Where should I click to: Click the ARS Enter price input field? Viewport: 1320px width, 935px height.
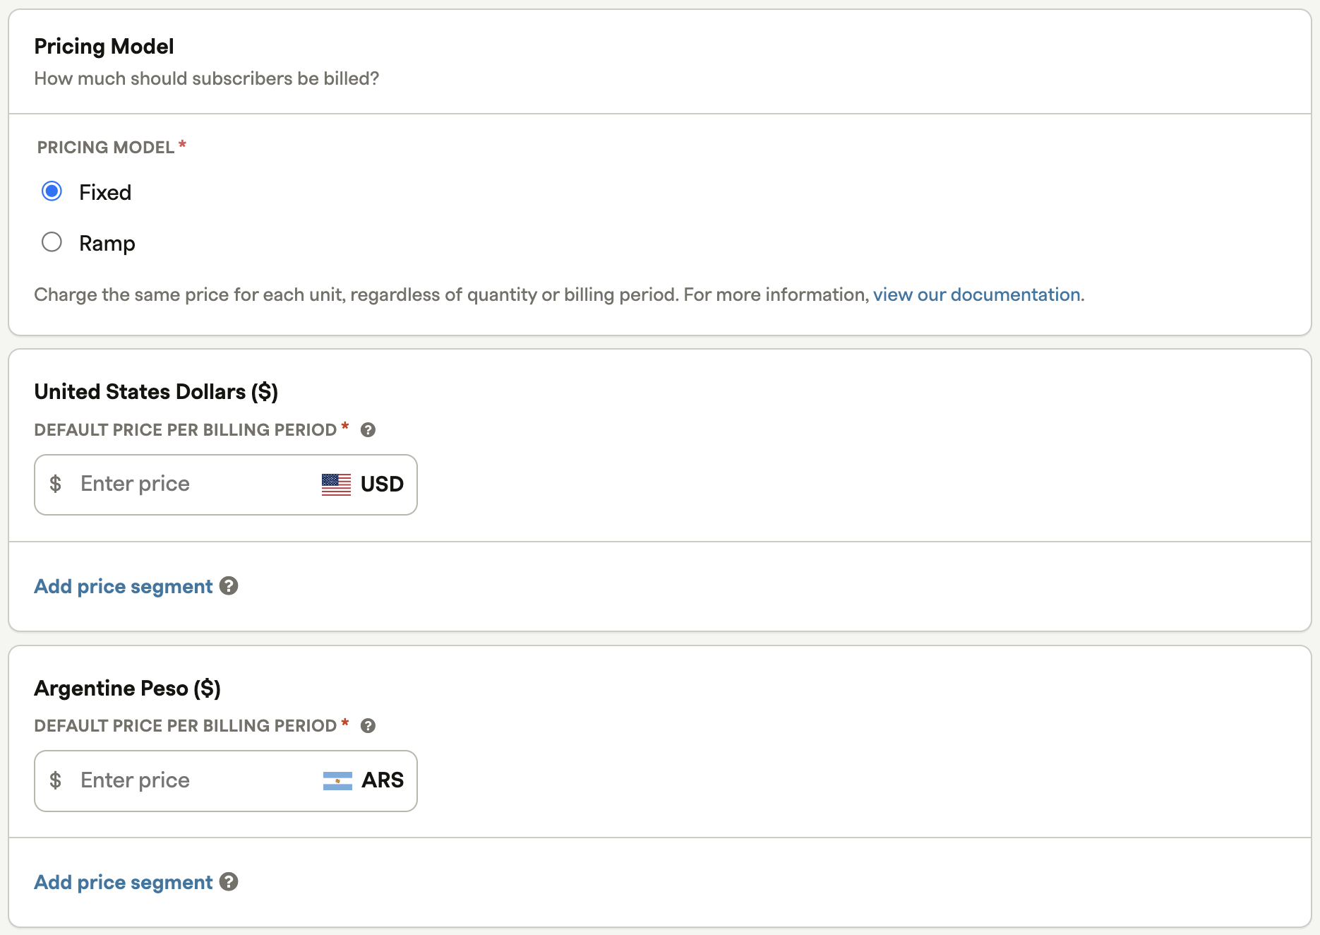click(x=191, y=780)
